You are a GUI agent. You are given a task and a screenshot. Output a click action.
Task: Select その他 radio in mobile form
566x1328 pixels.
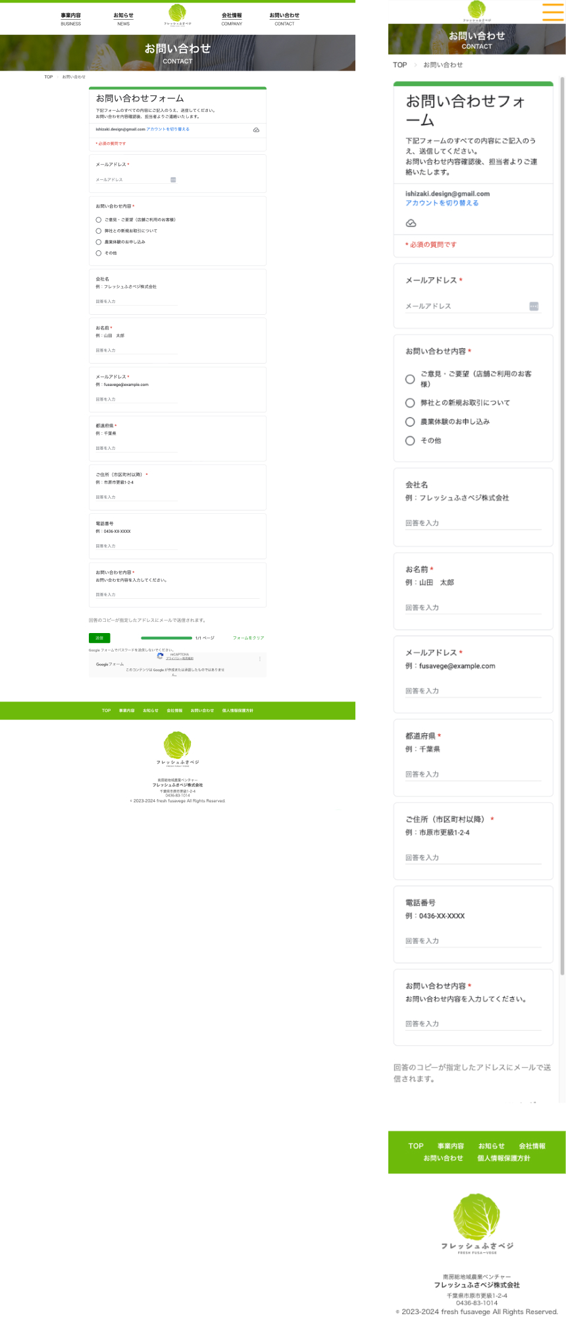[x=410, y=441]
